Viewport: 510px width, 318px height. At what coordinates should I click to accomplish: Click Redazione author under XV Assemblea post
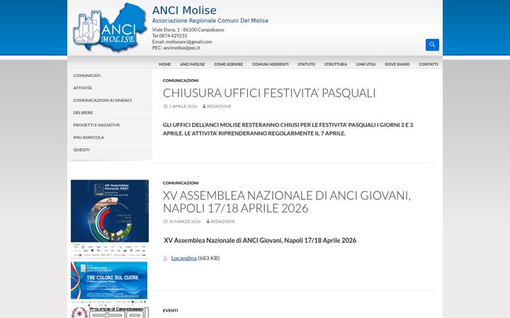(x=223, y=222)
